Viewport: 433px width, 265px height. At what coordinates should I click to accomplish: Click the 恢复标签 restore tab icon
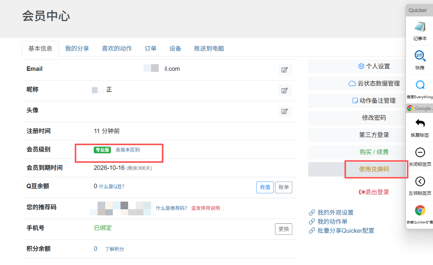pos(420,123)
